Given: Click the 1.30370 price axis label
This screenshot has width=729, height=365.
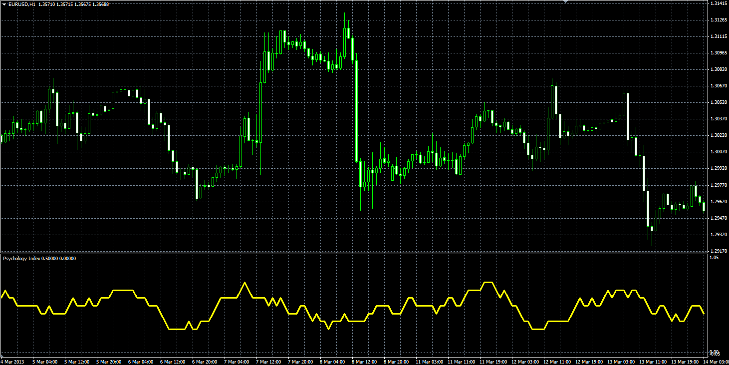Looking at the screenshot, I should (719, 119).
